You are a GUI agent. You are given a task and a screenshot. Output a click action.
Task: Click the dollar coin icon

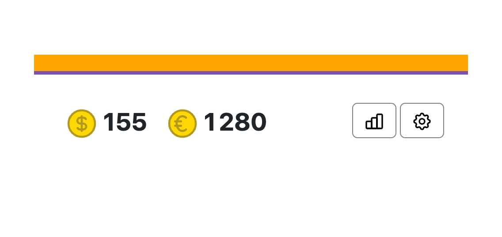tap(82, 124)
